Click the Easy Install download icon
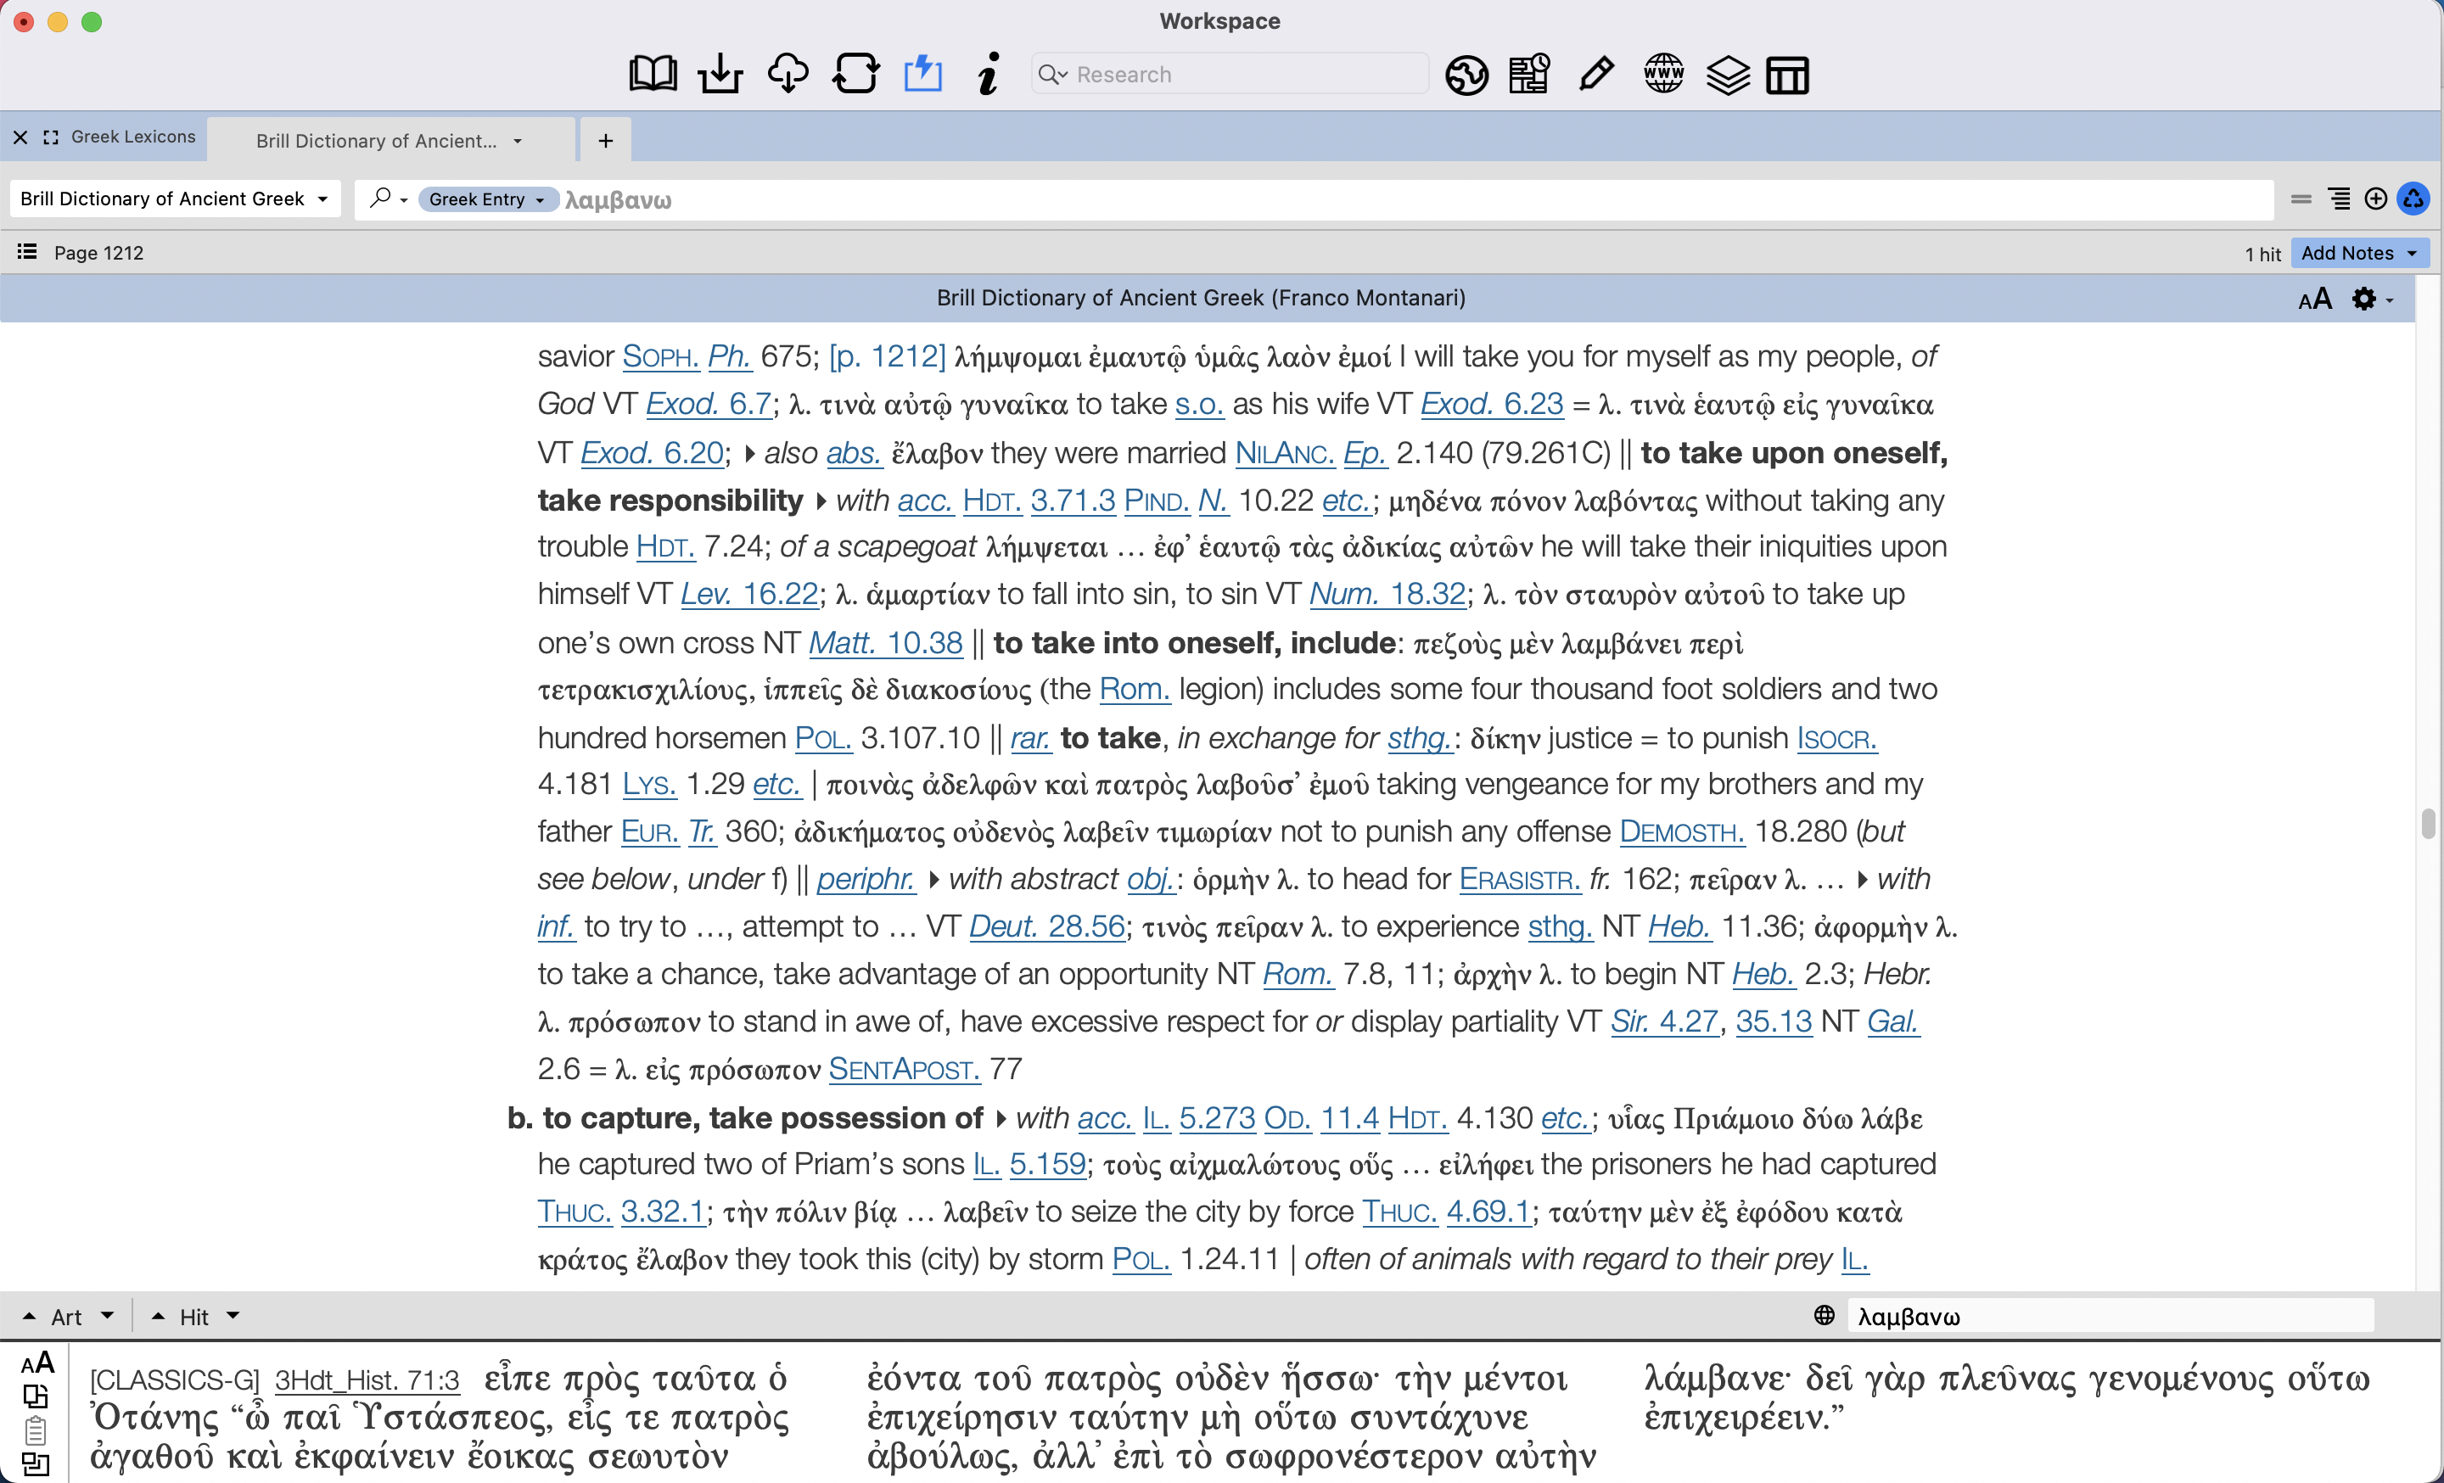 click(720, 73)
